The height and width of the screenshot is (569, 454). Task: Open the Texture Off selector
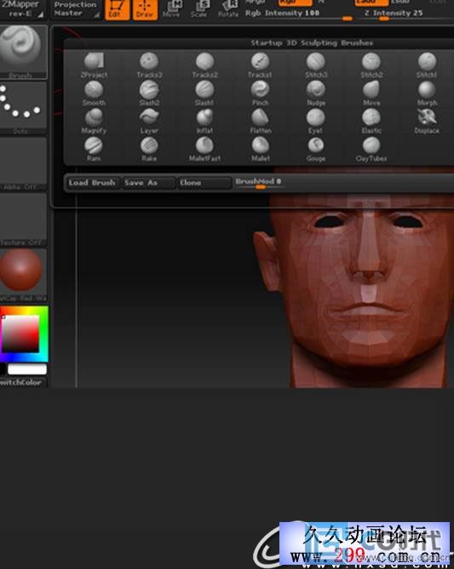23,219
